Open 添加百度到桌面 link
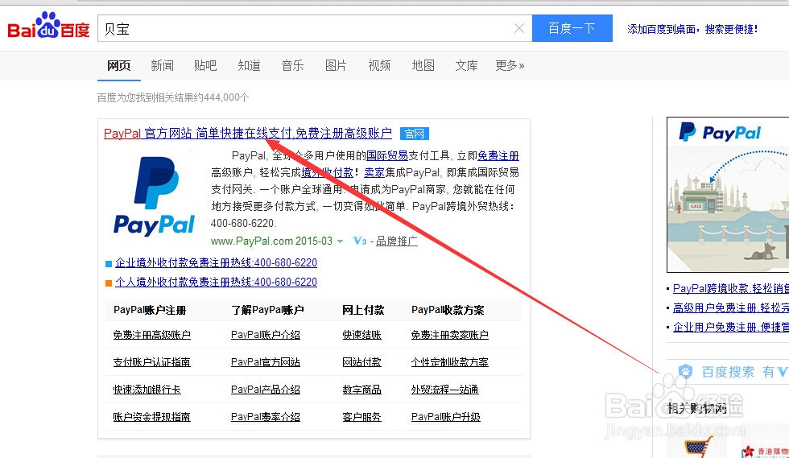Image resolution: width=789 pixels, height=458 pixels. click(692, 29)
